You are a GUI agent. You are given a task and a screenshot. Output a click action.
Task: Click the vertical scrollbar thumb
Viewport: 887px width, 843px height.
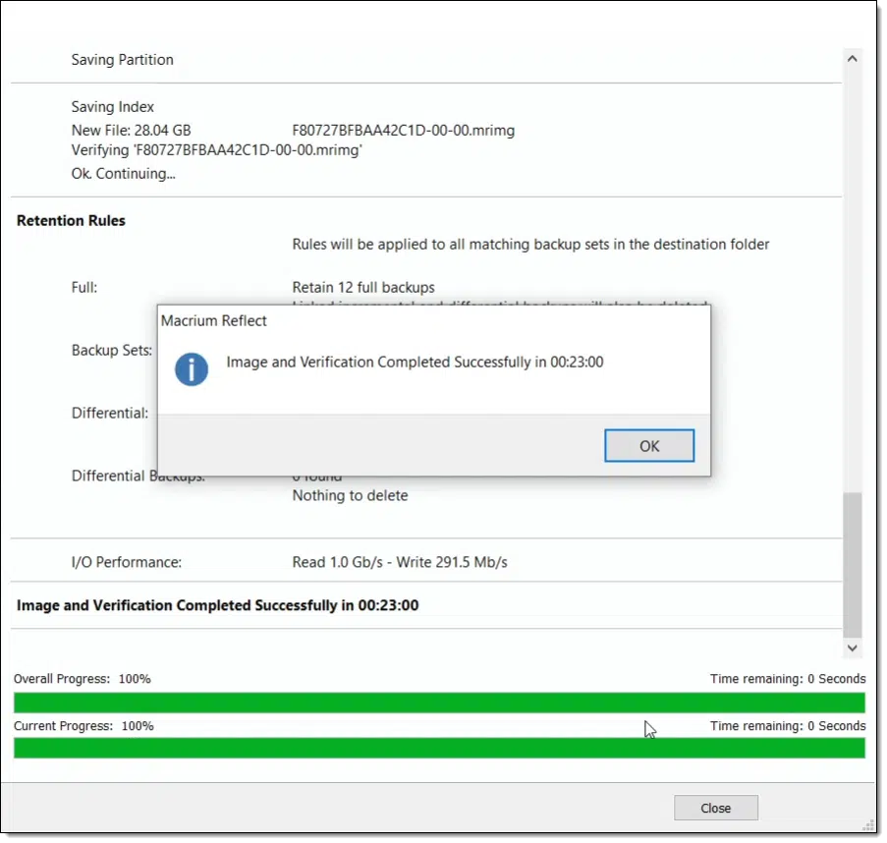pos(853,565)
